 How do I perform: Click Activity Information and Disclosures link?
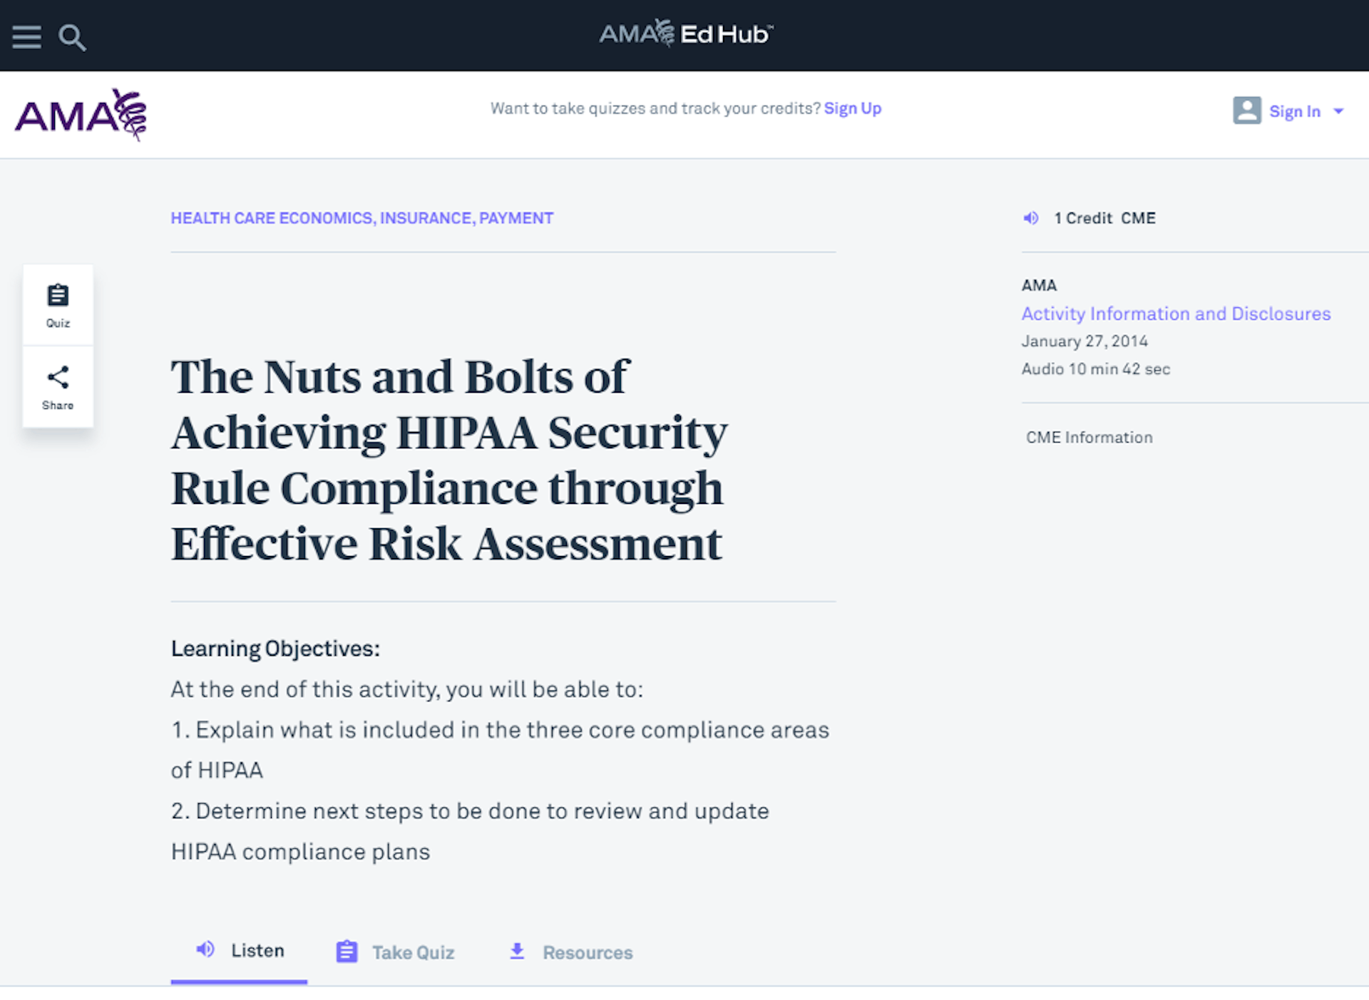click(1176, 312)
